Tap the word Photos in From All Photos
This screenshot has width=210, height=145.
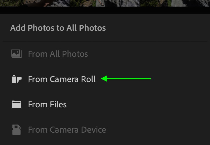click(75, 54)
